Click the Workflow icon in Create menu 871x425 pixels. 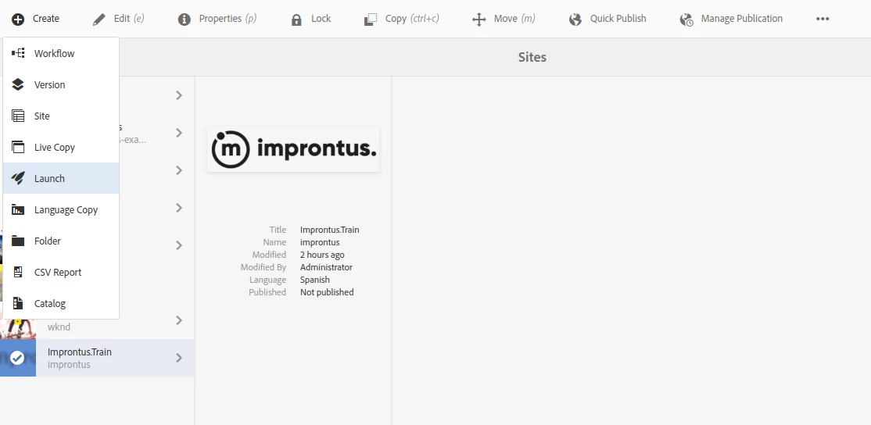click(x=18, y=53)
